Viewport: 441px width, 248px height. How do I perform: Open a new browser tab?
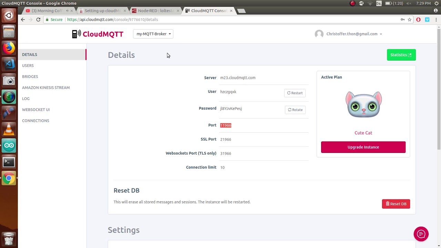click(x=242, y=11)
